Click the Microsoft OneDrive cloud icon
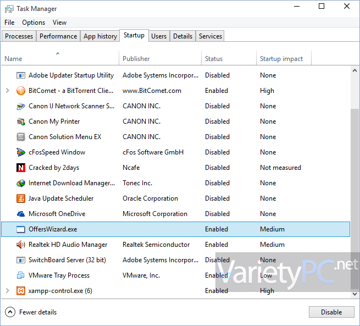The width and height of the screenshot is (360, 326). coord(21,214)
